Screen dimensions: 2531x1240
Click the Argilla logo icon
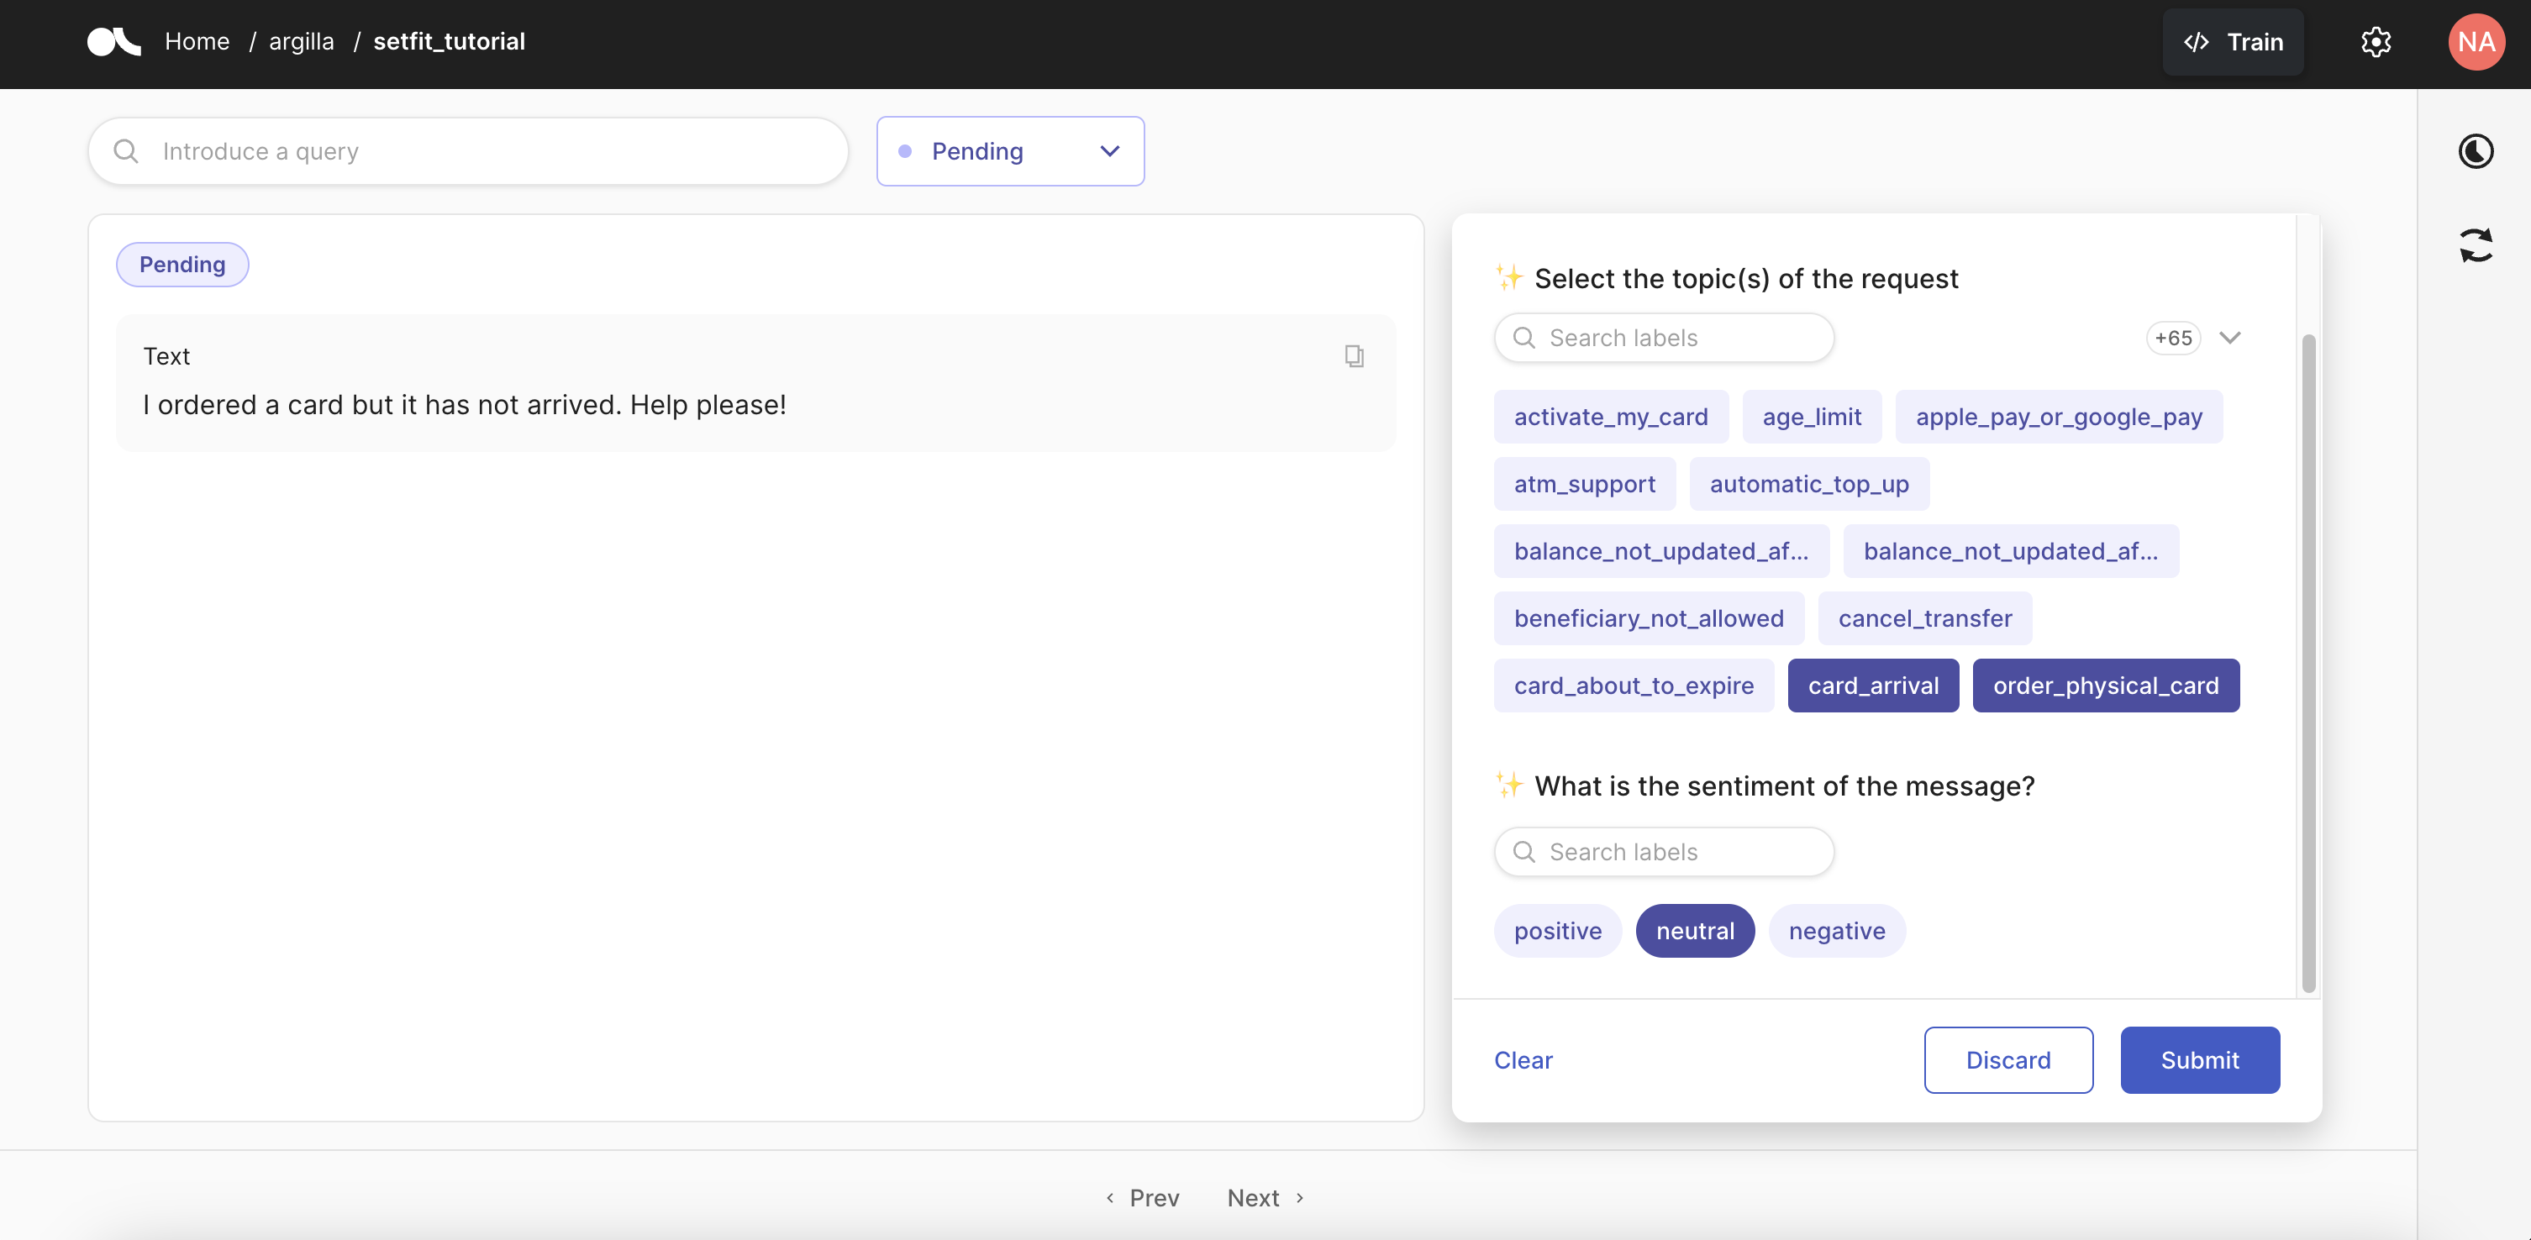tap(114, 42)
